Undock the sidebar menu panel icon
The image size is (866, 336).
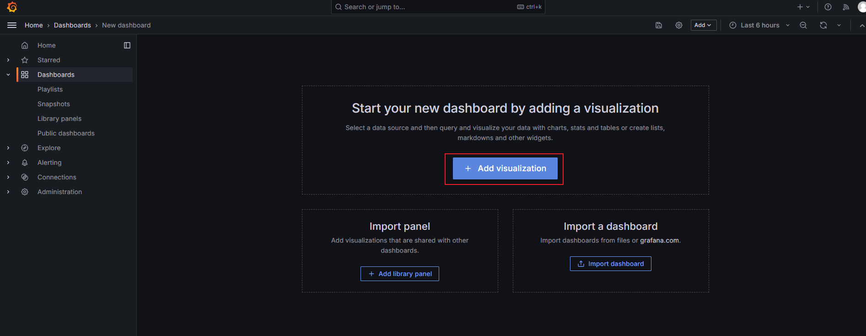pos(127,45)
